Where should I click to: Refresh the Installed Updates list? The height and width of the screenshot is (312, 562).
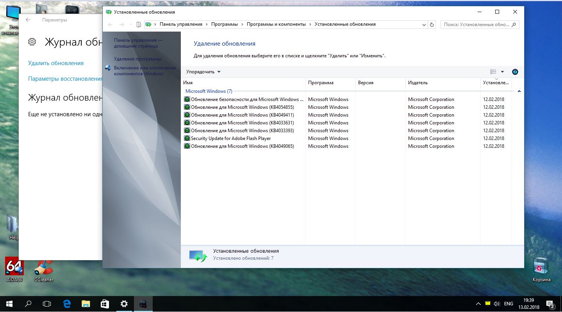tap(432, 25)
